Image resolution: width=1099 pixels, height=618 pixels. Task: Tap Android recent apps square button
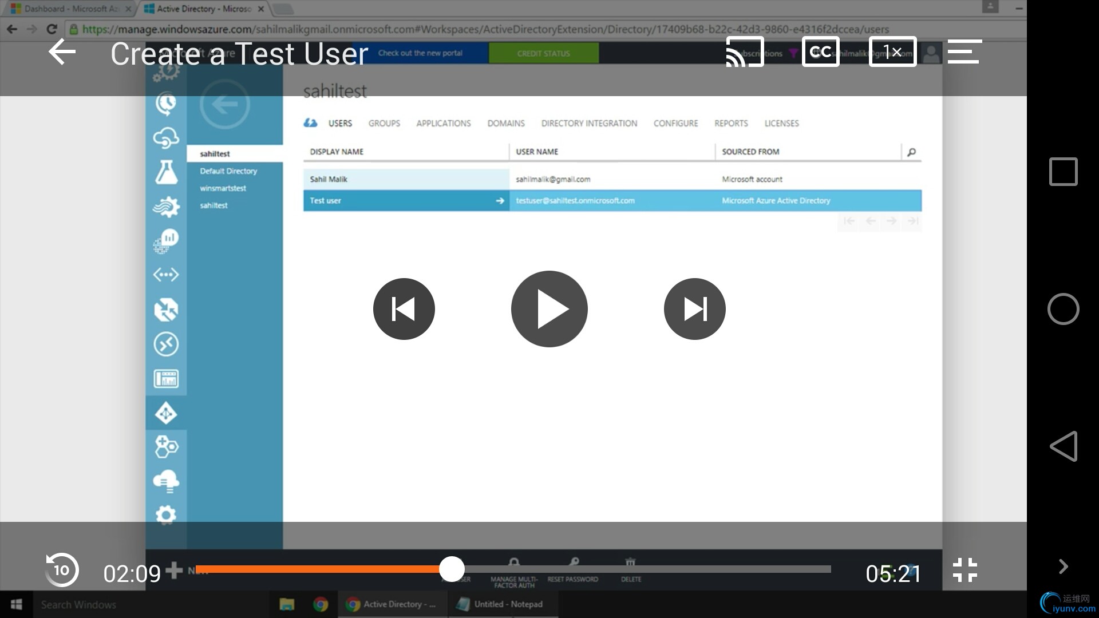pyautogui.click(x=1063, y=172)
